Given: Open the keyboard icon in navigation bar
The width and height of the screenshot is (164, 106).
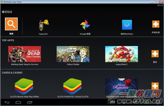Looking at the screenshot, I should click(113, 102).
